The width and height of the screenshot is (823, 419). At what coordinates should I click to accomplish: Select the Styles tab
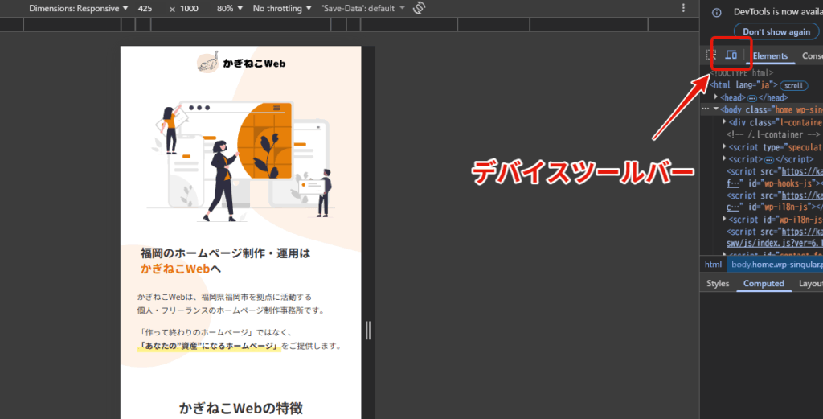tap(718, 283)
